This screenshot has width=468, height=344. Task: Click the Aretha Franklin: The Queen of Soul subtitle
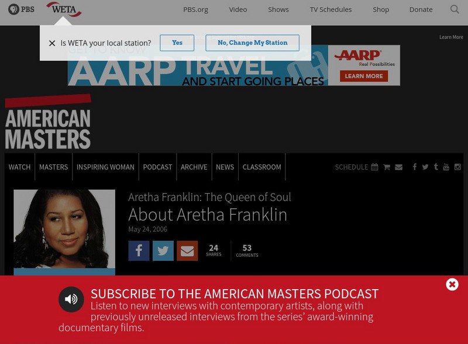point(209,197)
